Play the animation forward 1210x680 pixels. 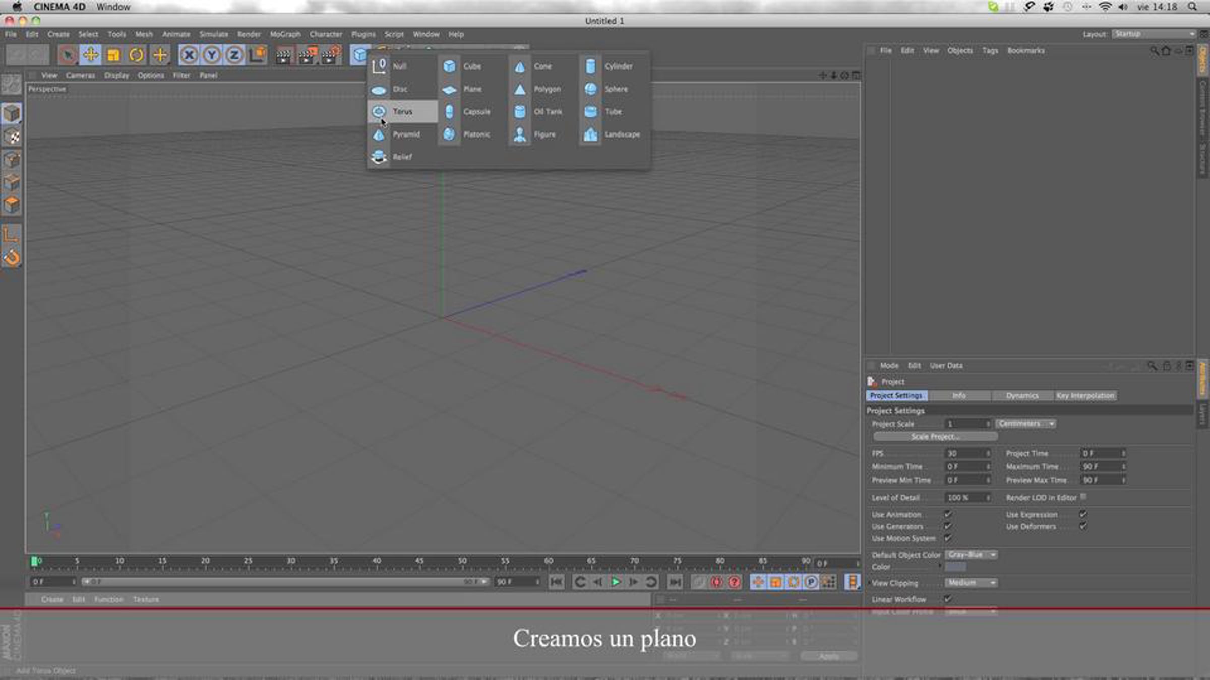pyautogui.click(x=616, y=582)
